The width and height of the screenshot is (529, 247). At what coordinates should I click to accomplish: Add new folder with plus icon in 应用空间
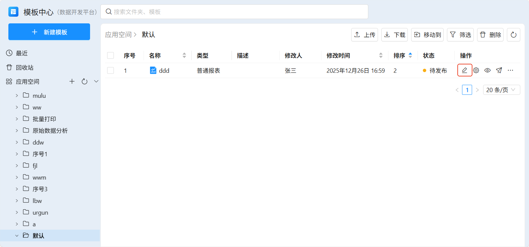pos(72,81)
